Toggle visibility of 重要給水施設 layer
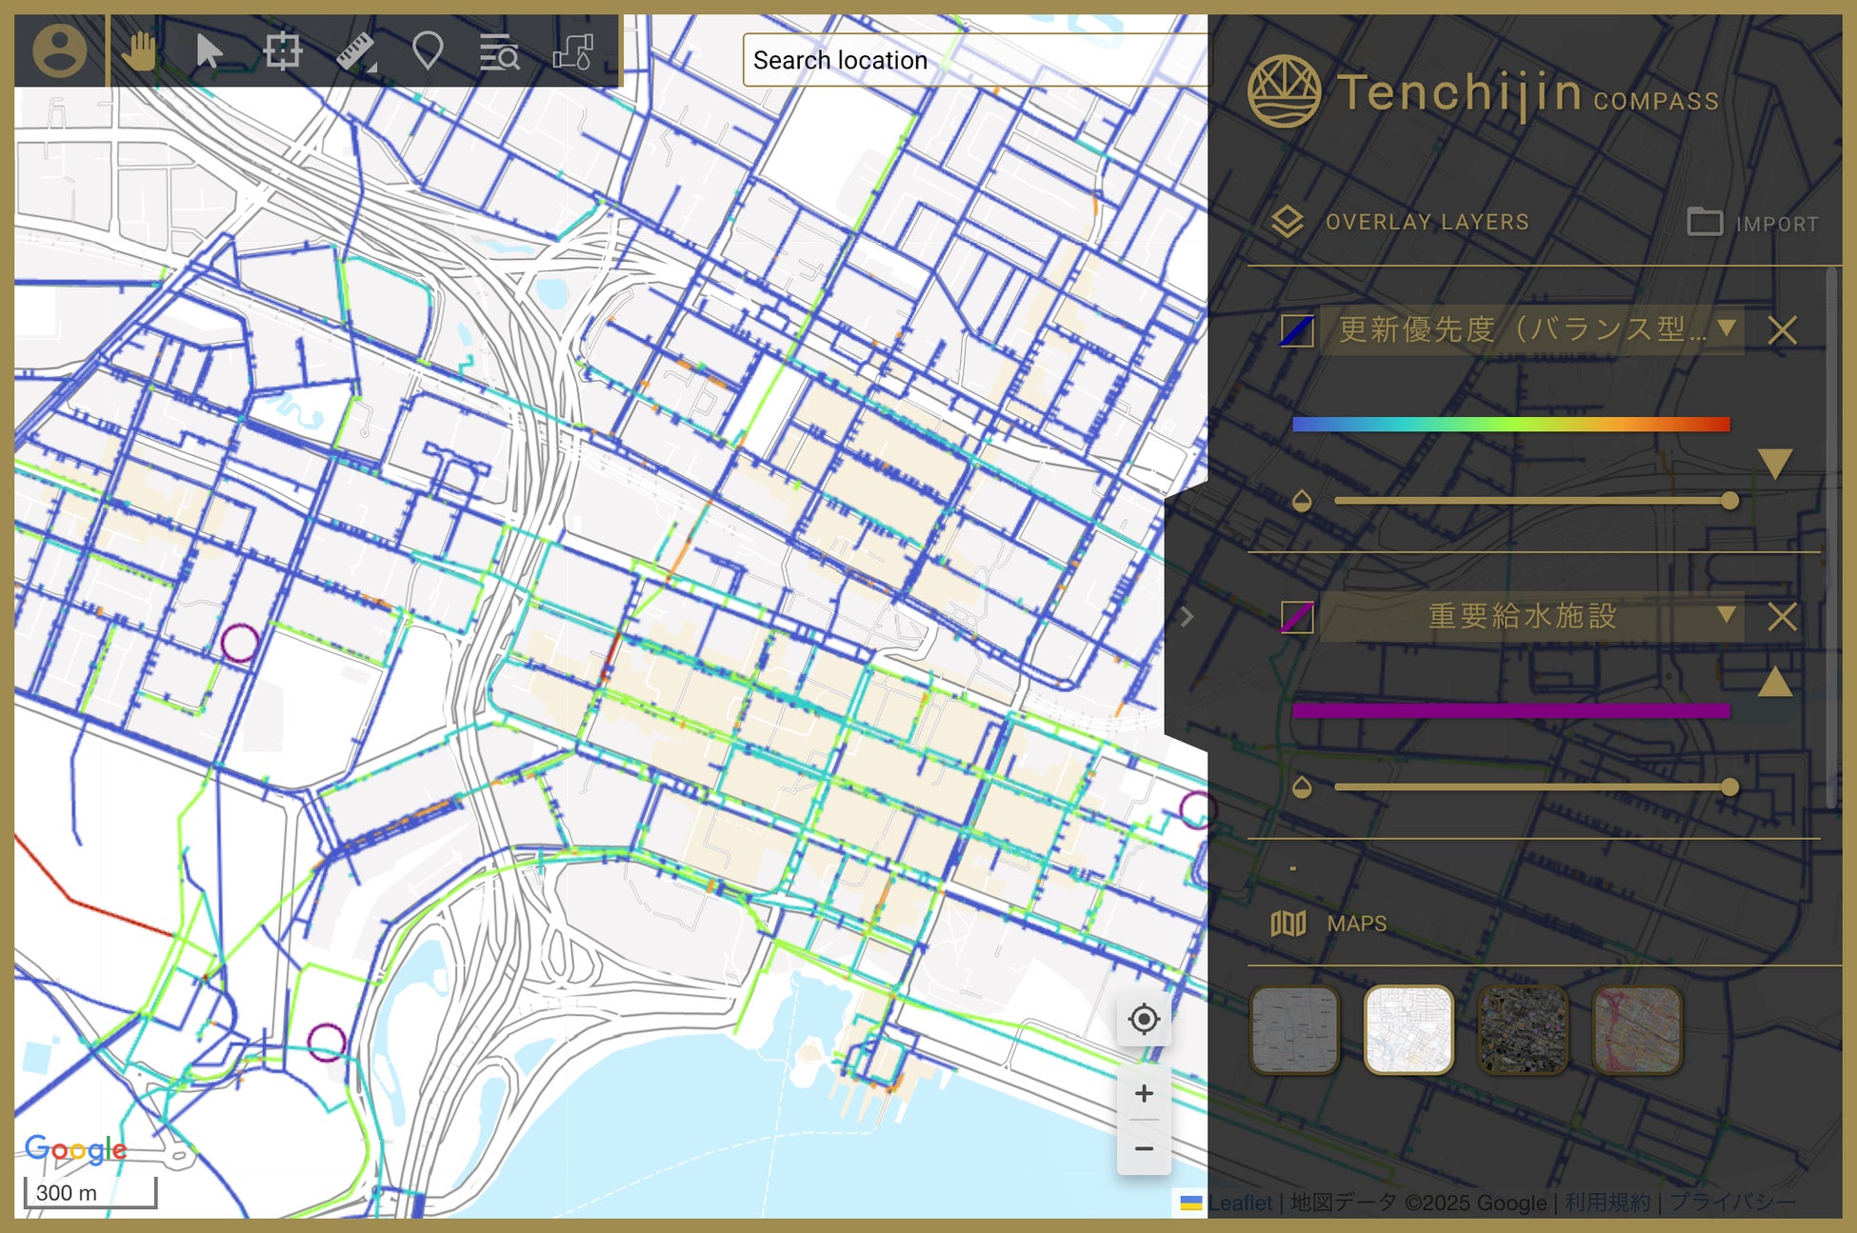 [x=1297, y=617]
